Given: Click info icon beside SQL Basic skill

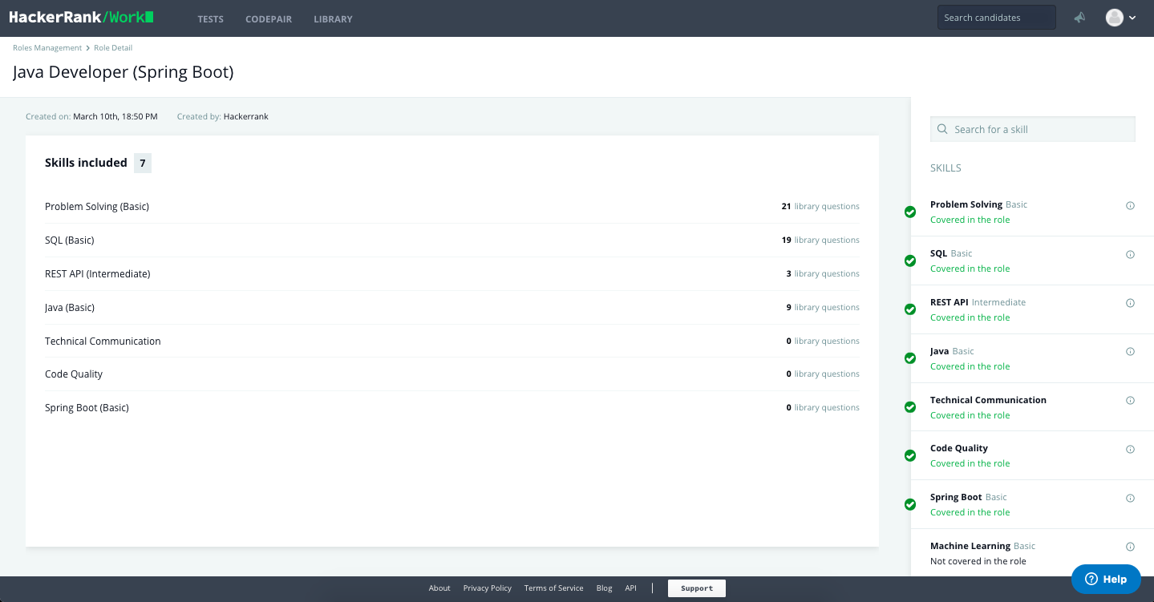Looking at the screenshot, I should point(1130,255).
